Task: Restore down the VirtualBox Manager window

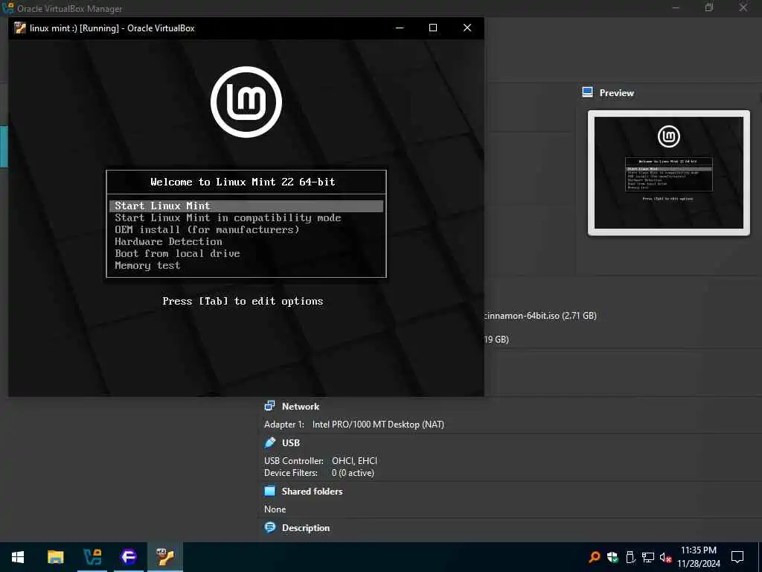Action: (709, 7)
